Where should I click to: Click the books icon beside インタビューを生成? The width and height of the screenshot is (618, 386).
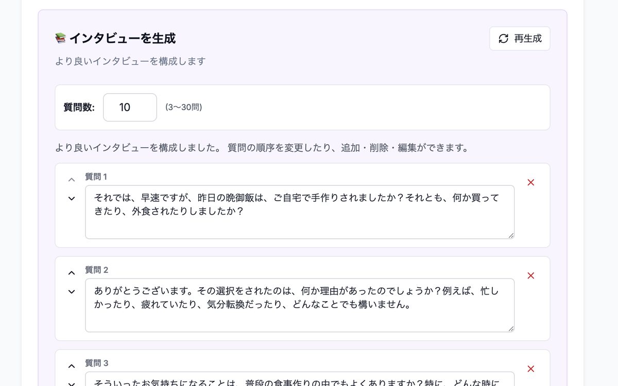pyautogui.click(x=61, y=38)
